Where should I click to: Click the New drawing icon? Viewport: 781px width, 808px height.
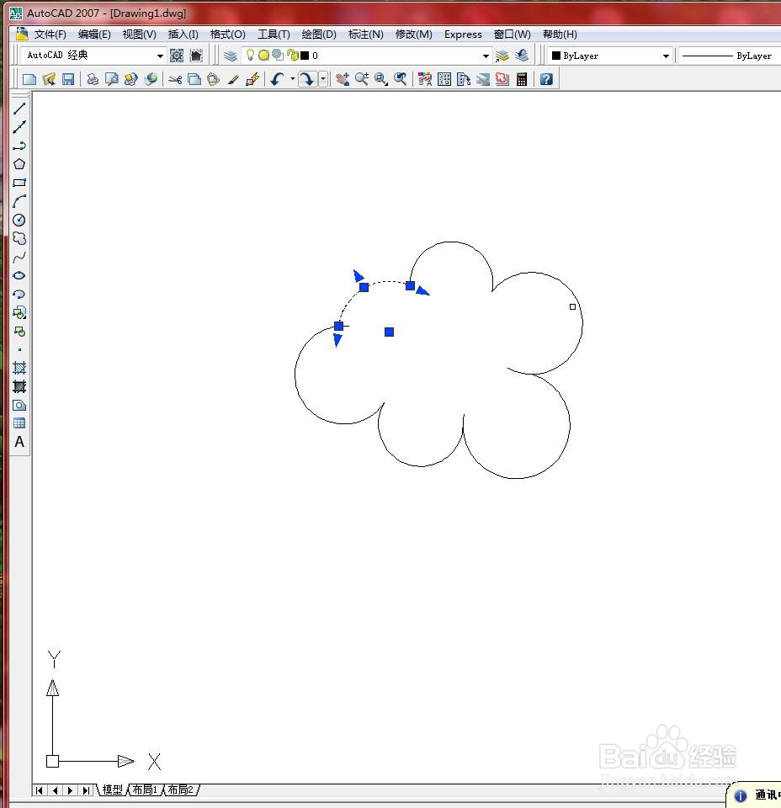point(29,79)
